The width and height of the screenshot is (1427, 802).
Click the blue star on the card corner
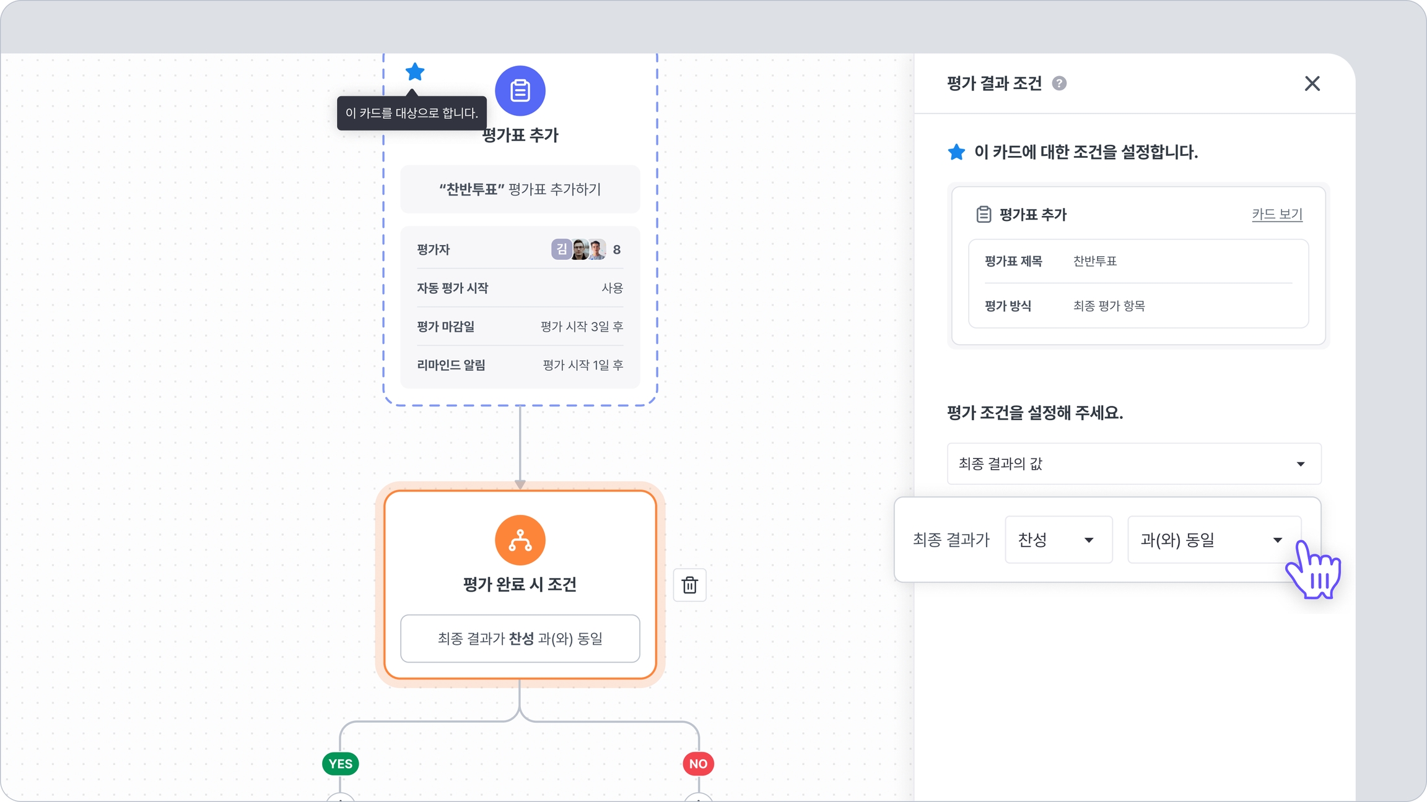[414, 72]
